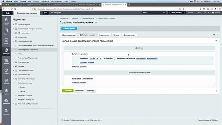Open the notifications counter icon in the admin bar
Image resolution: width=222 pixels, height=125 pixels.
pos(46,13)
